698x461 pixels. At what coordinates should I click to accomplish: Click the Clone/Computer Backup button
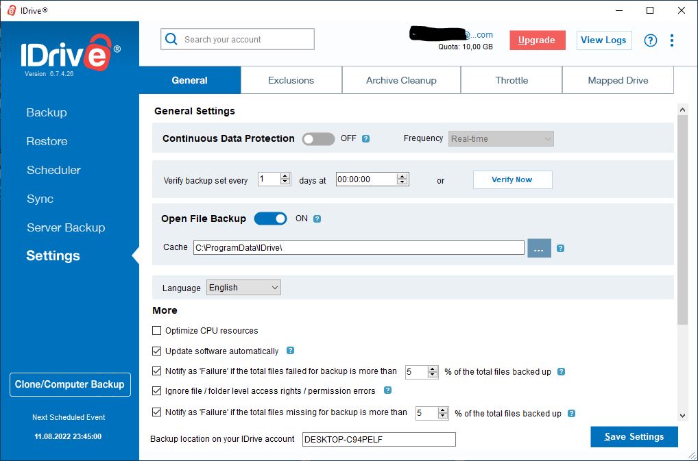pos(70,384)
